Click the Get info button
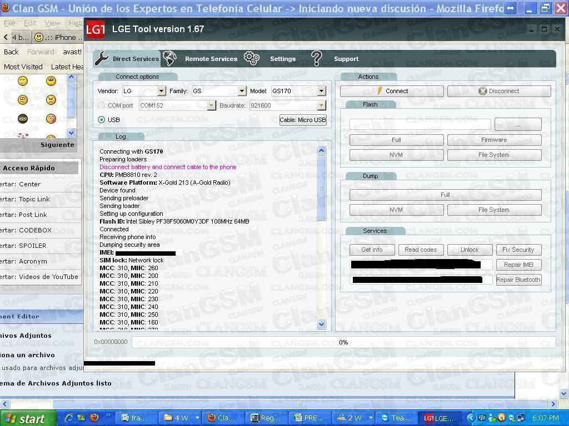This screenshot has width=569, height=426. pos(372,250)
